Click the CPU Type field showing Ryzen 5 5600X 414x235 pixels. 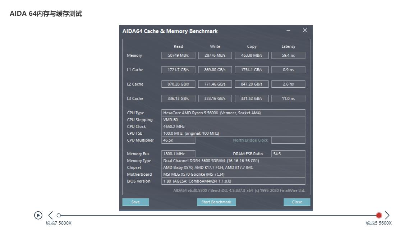(x=233, y=113)
